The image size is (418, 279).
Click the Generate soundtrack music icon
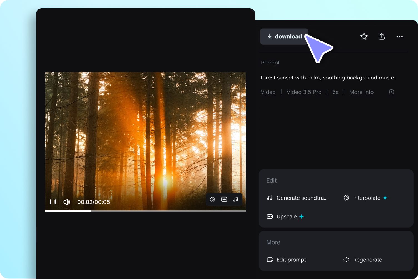[269, 198]
